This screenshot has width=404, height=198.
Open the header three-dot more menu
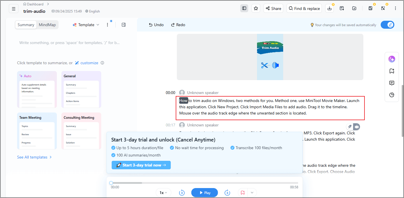(395, 9)
